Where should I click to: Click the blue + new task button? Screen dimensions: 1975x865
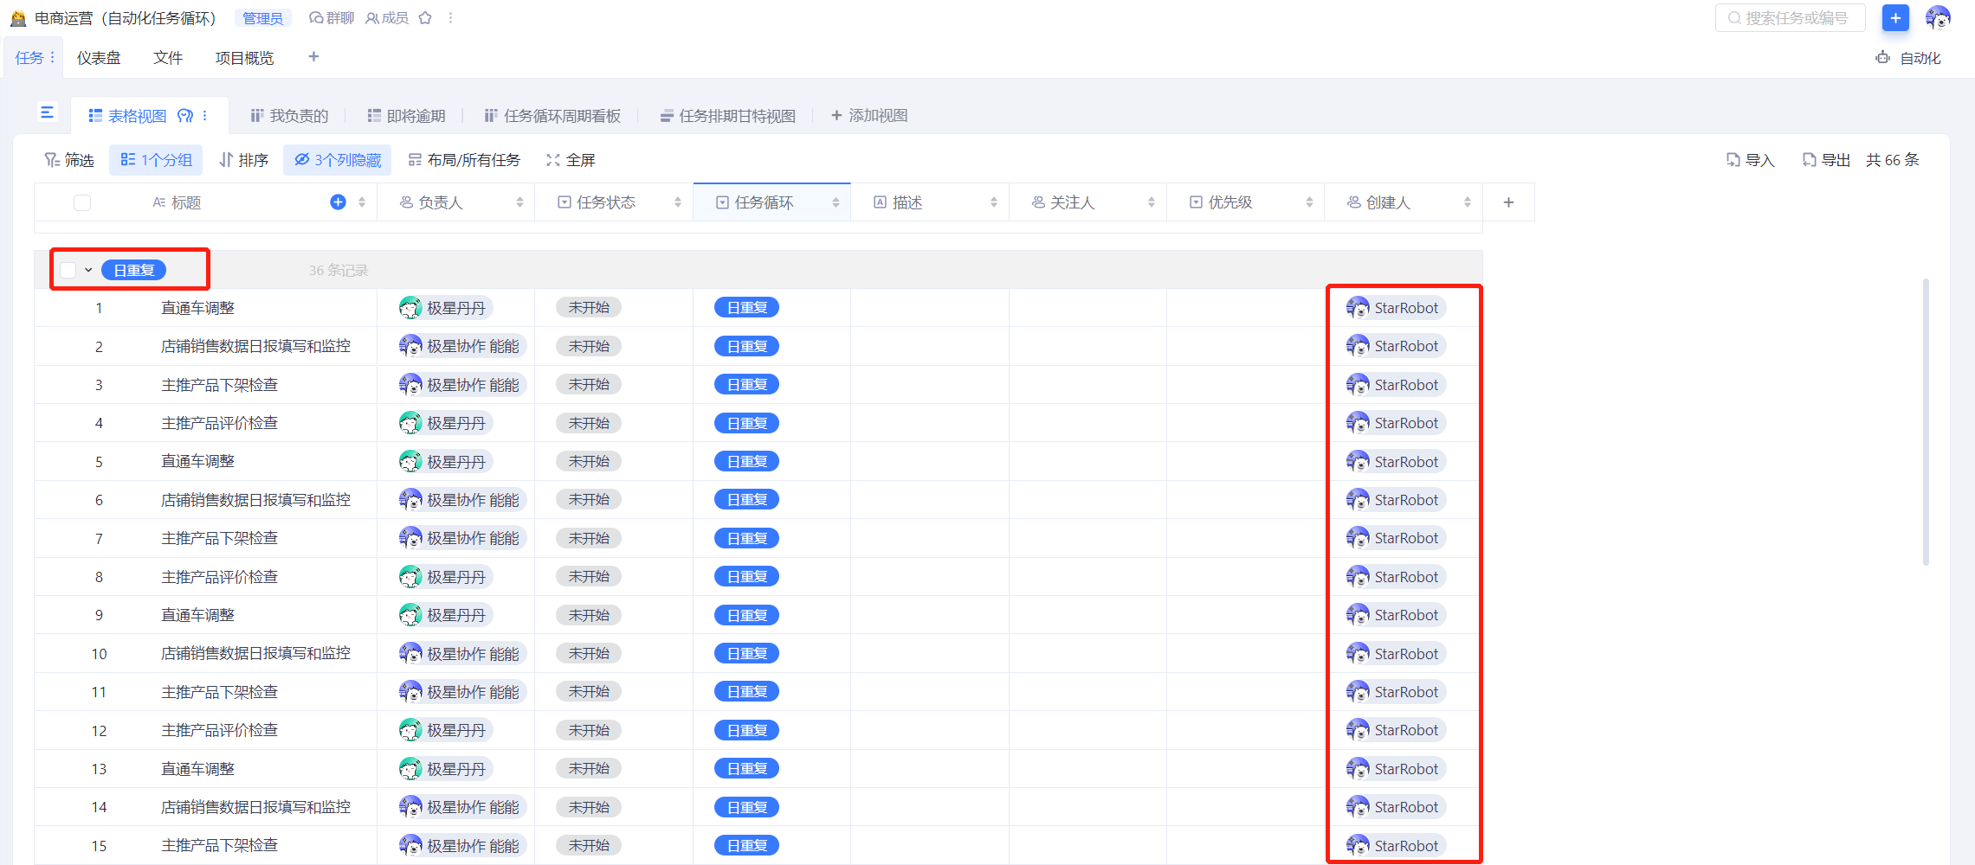click(x=1895, y=17)
